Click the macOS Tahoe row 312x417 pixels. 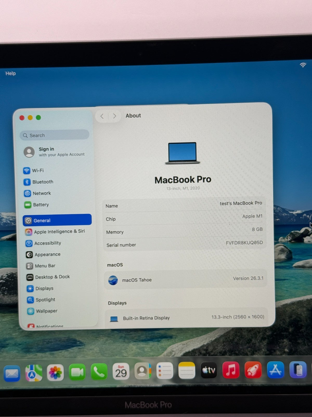[186, 279]
